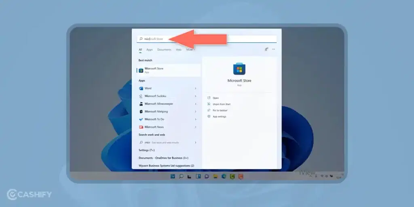
Task: Click the Microsoft Sudoku icon
Action: pos(141,96)
